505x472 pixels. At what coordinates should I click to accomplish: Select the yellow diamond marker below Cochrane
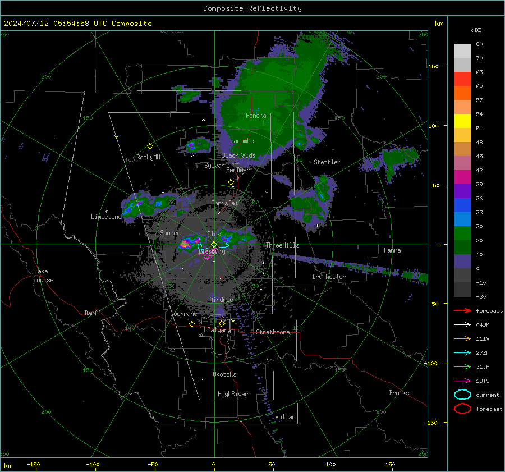pos(192,324)
